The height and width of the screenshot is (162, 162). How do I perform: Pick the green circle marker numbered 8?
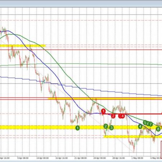tap(158, 129)
